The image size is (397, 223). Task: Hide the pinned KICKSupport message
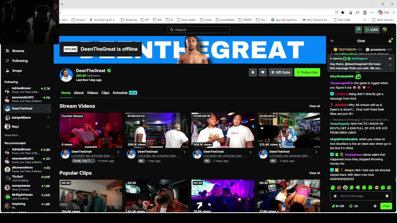390,59
